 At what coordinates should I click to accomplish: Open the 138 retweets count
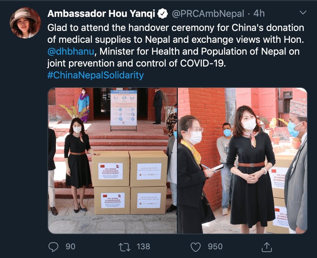(x=143, y=247)
